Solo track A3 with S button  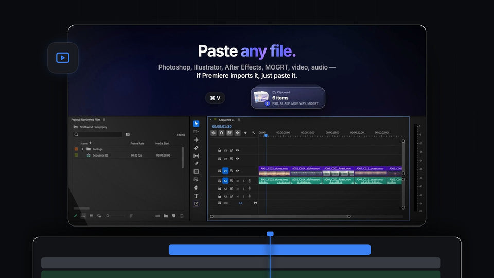(243, 196)
